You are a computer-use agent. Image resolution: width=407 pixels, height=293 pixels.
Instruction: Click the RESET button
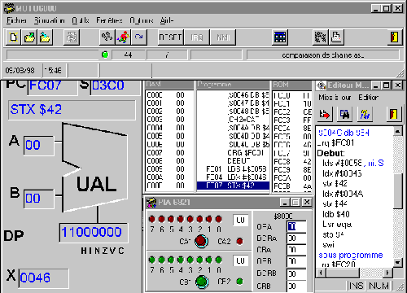click(170, 37)
